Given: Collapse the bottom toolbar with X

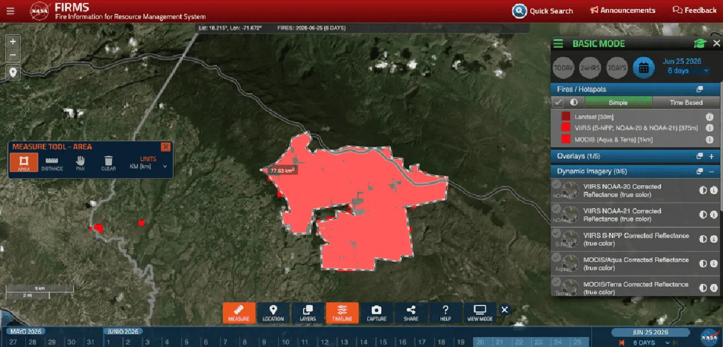Looking at the screenshot, I should click(x=505, y=310).
